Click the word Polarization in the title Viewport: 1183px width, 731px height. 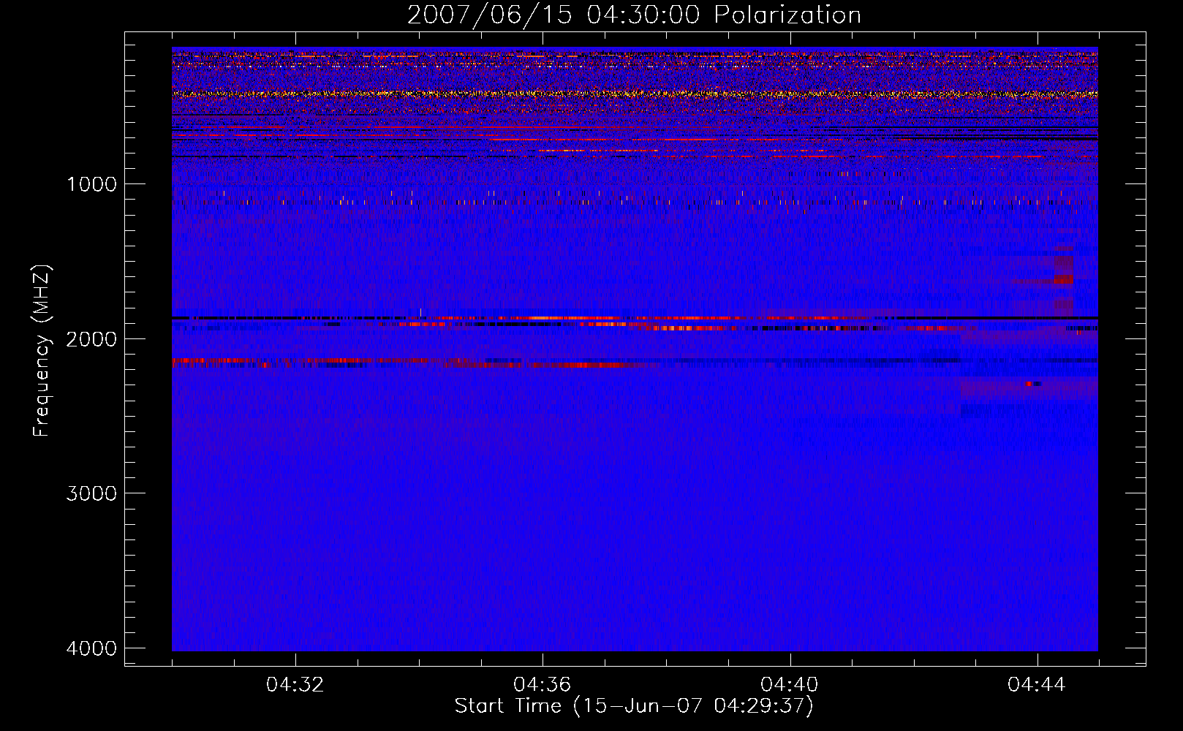point(787,15)
